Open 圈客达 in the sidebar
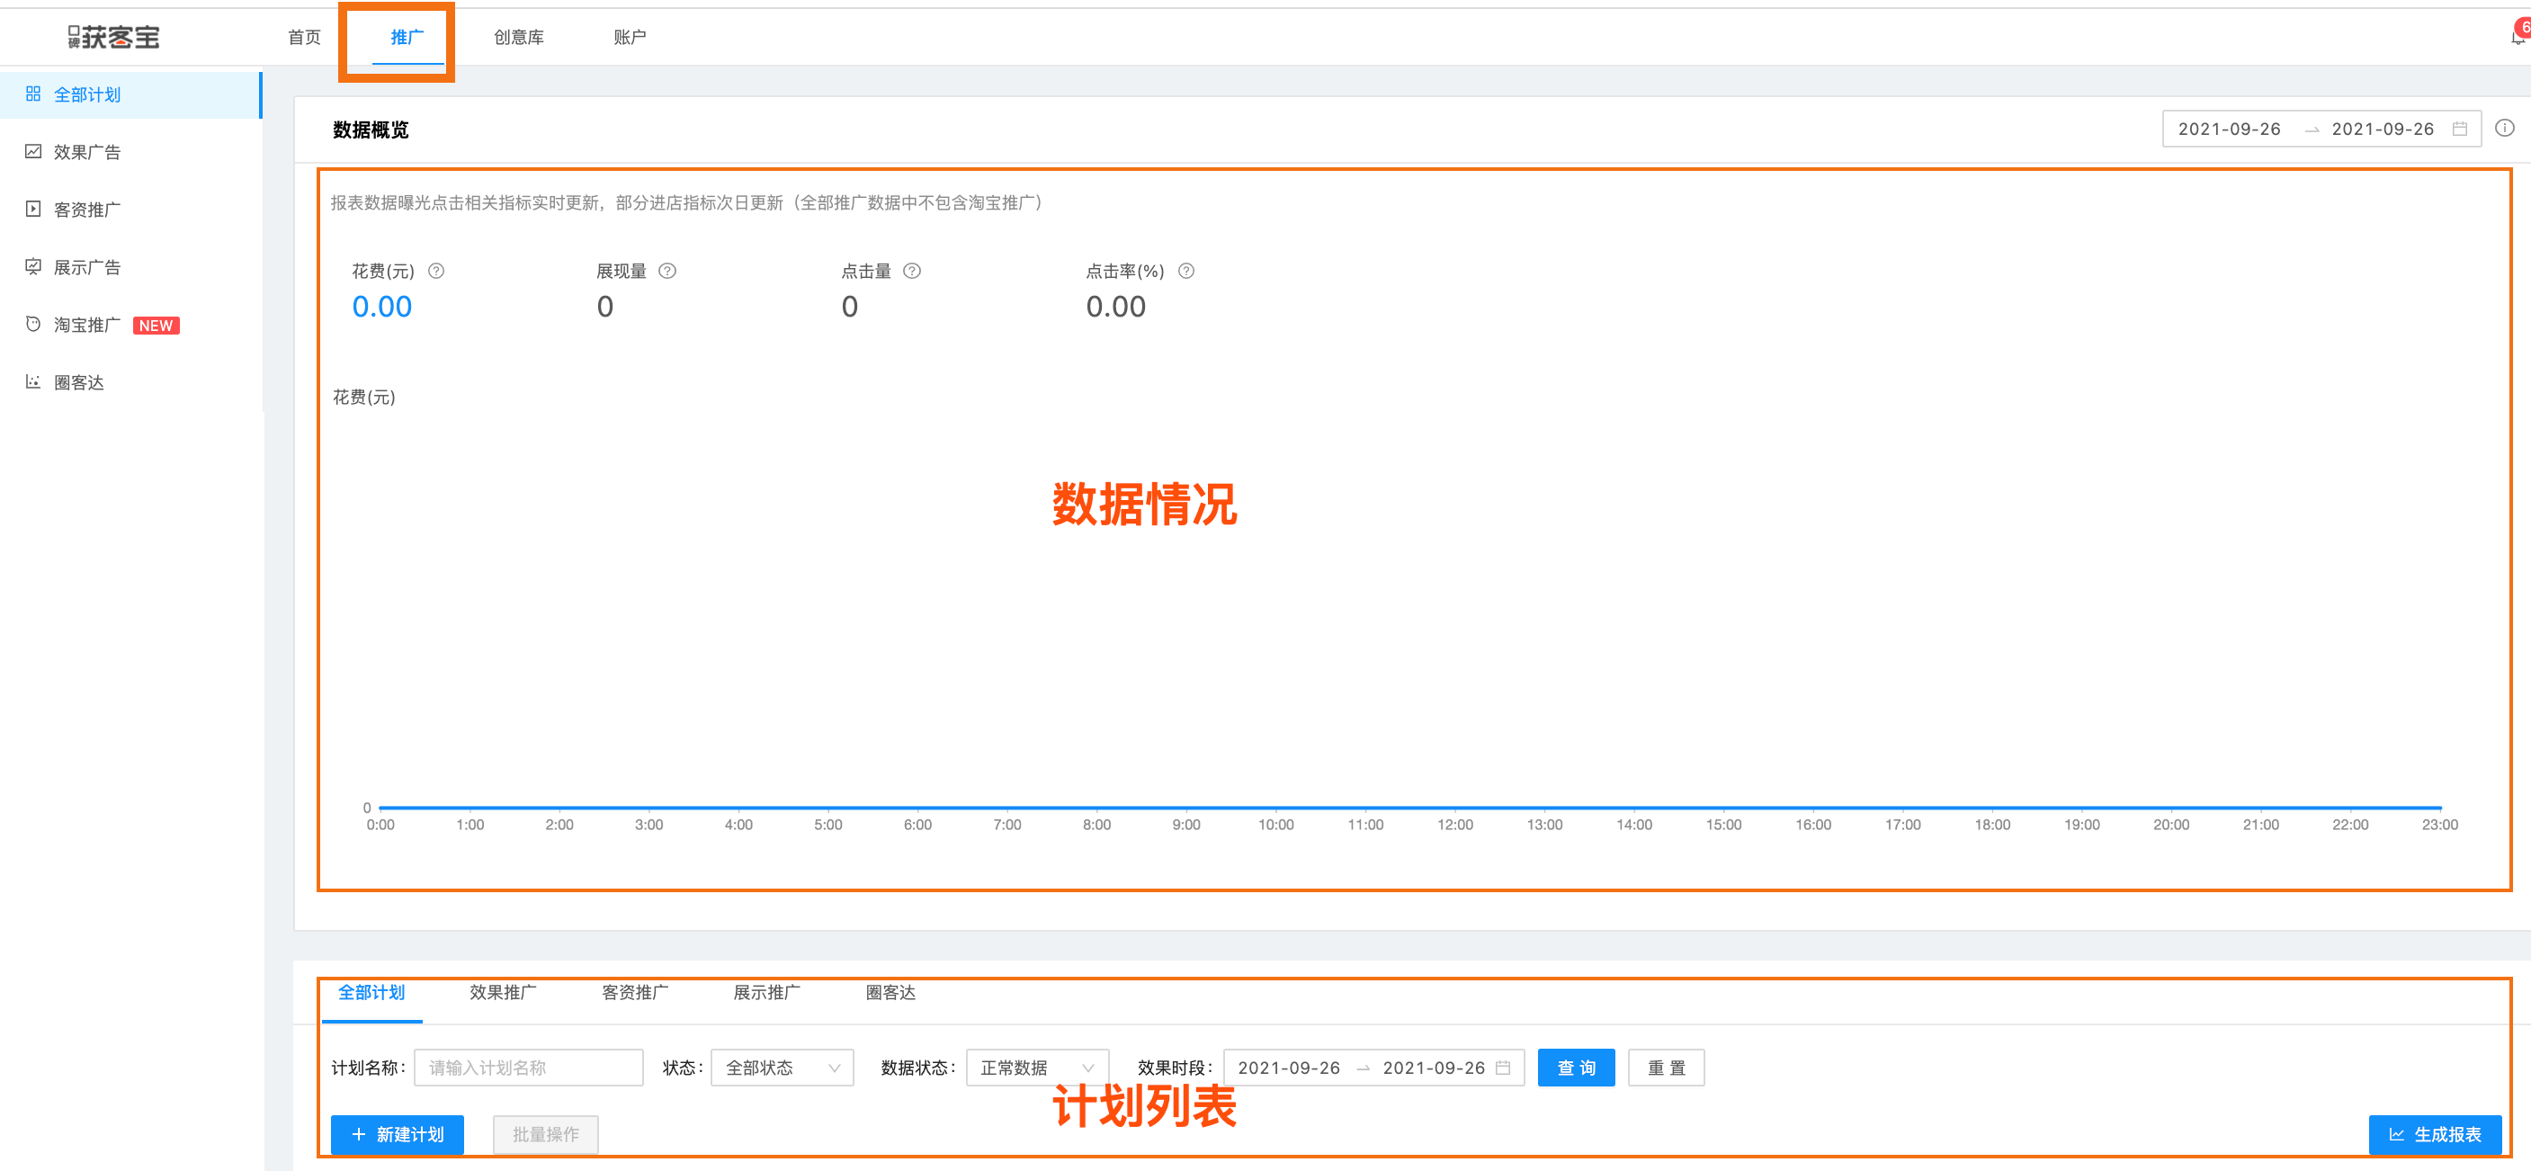Image resolution: width=2531 pixels, height=1171 pixels. (x=78, y=382)
